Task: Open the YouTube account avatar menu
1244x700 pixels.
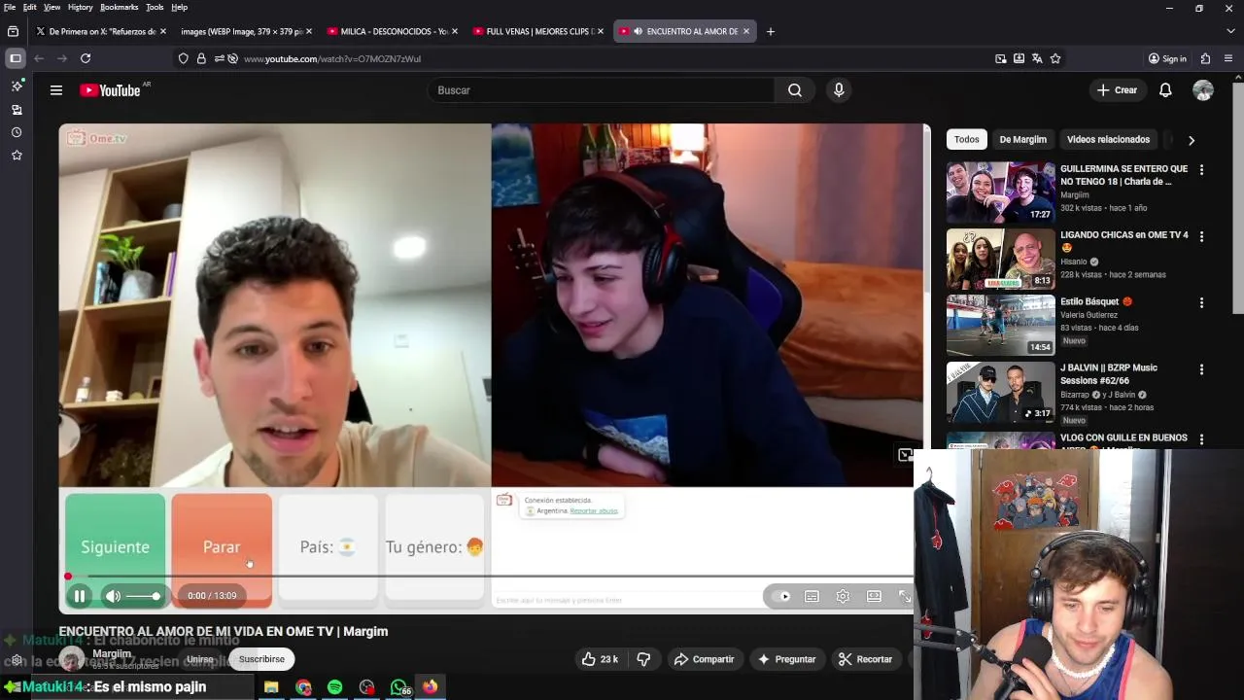Action: click(1203, 90)
